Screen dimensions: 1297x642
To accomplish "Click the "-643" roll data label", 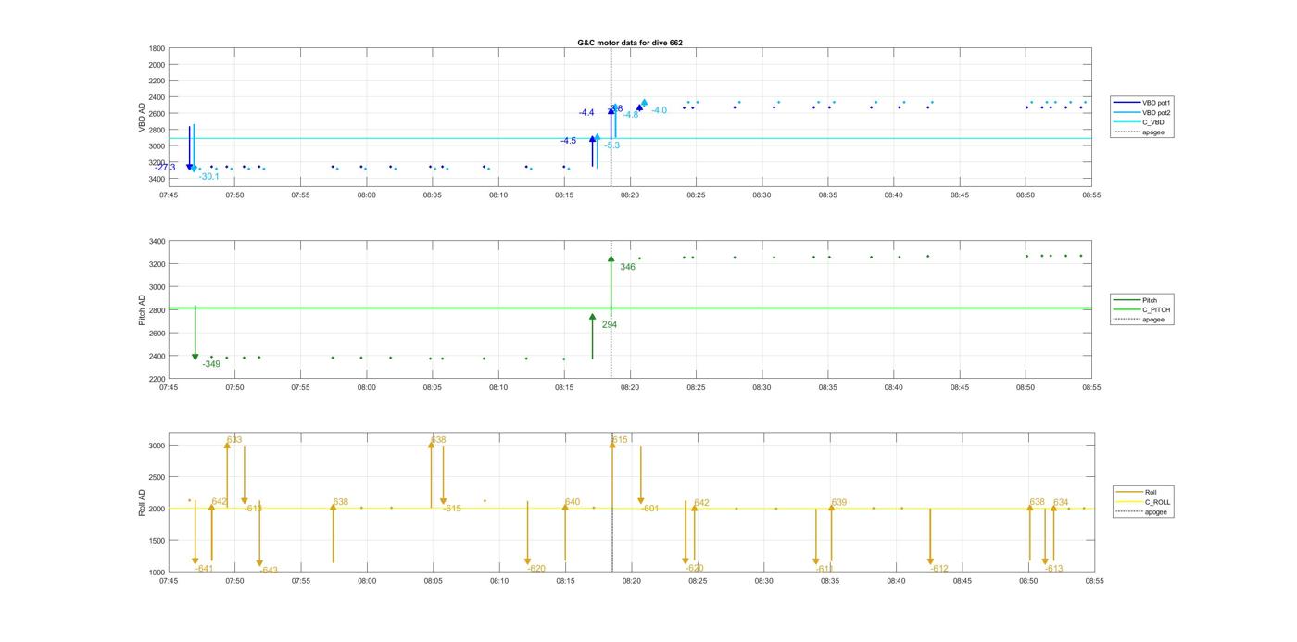I will coord(269,571).
